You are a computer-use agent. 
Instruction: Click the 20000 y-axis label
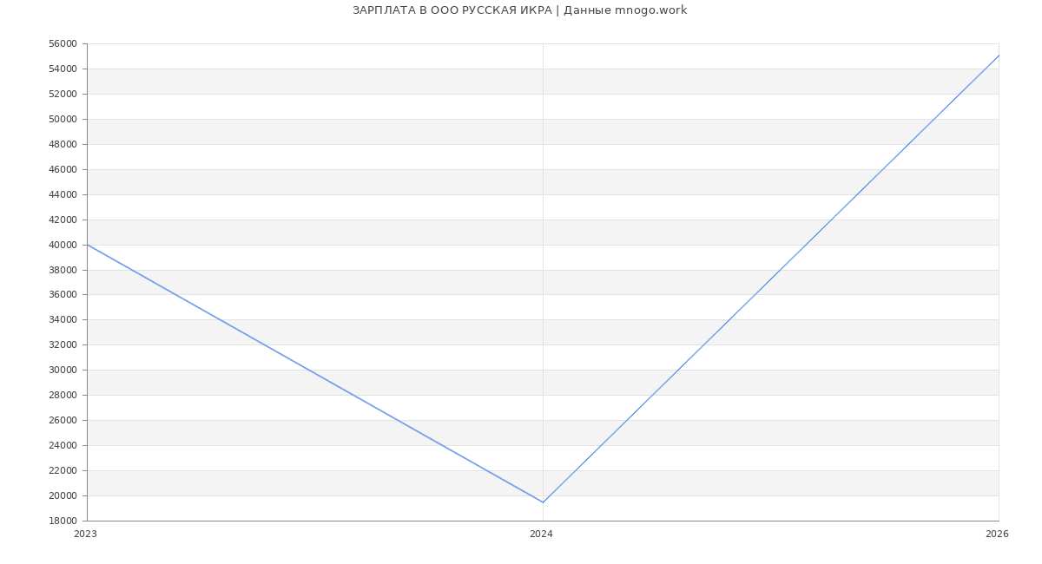(63, 496)
